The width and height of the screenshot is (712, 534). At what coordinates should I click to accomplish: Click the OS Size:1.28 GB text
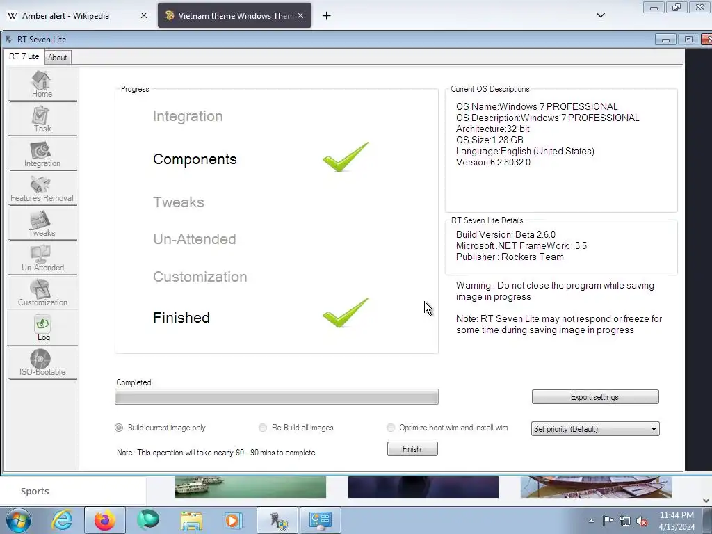[489, 140]
